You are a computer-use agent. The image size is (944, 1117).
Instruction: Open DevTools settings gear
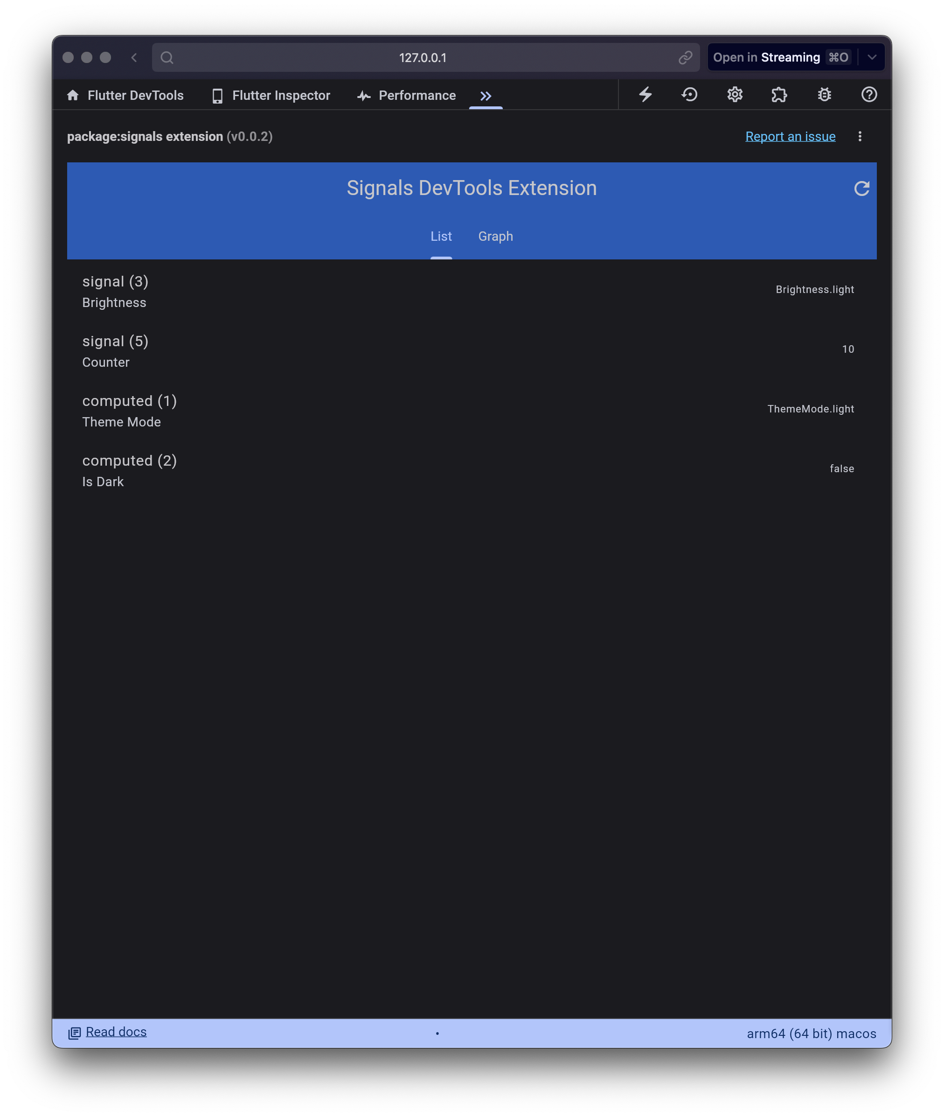(x=734, y=95)
